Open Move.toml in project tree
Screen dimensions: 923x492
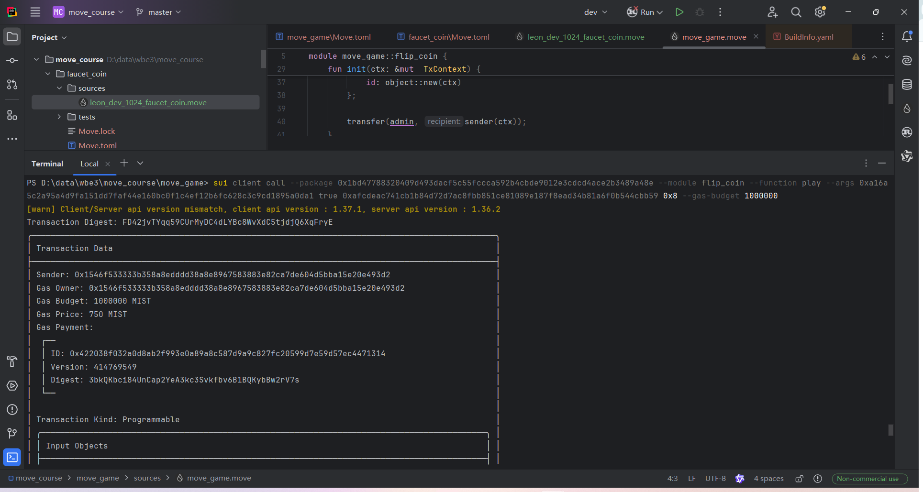point(98,145)
